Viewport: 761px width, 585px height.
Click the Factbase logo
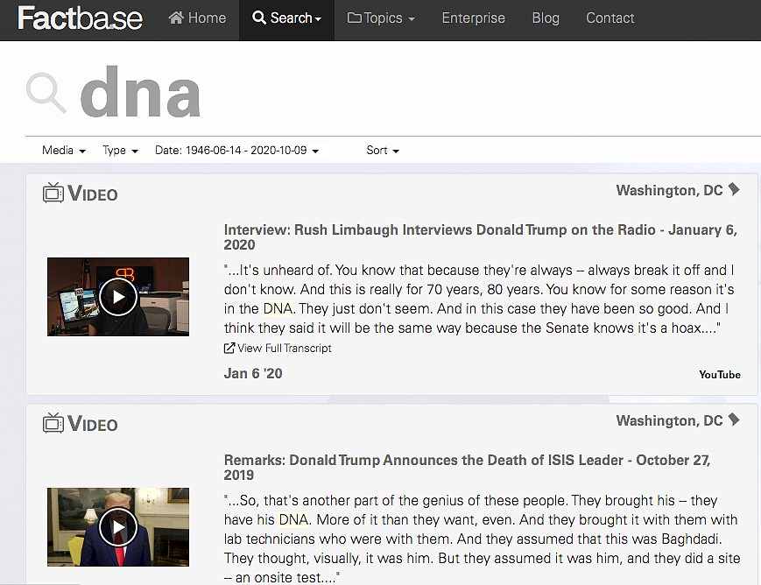click(80, 18)
